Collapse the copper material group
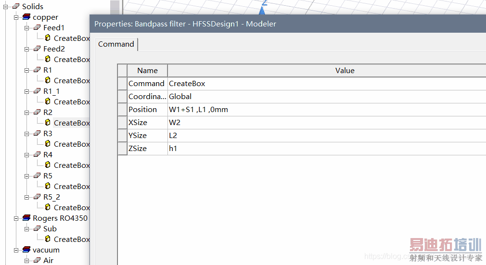Image resolution: width=486 pixels, height=265 pixels. coord(16,17)
